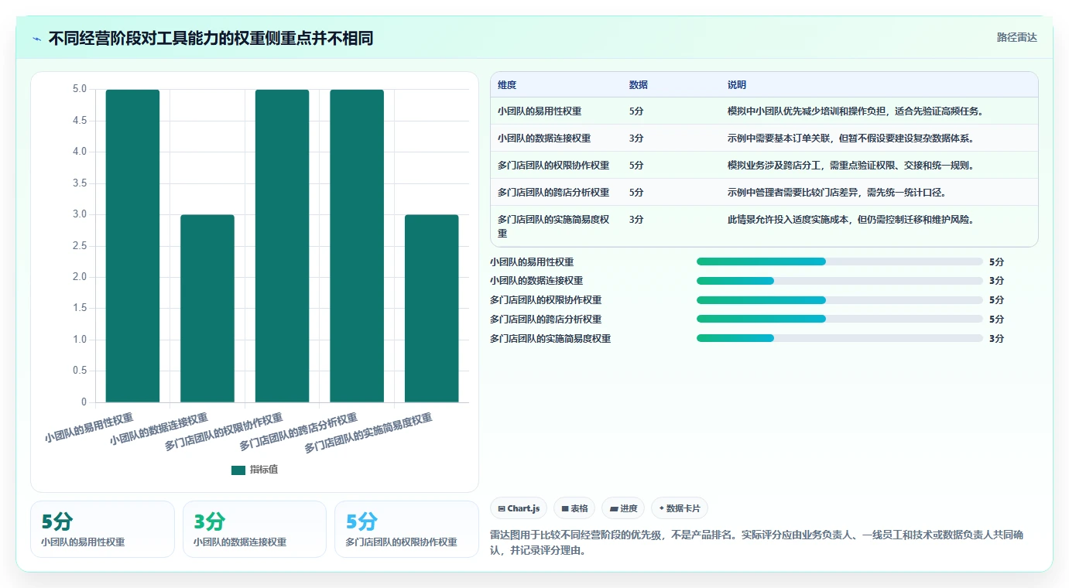This screenshot has width=1069, height=588.
Task: Click the 维度 column header
Action: pos(507,85)
